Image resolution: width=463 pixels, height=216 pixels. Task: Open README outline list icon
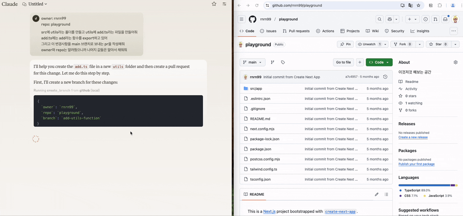[x=386, y=194]
